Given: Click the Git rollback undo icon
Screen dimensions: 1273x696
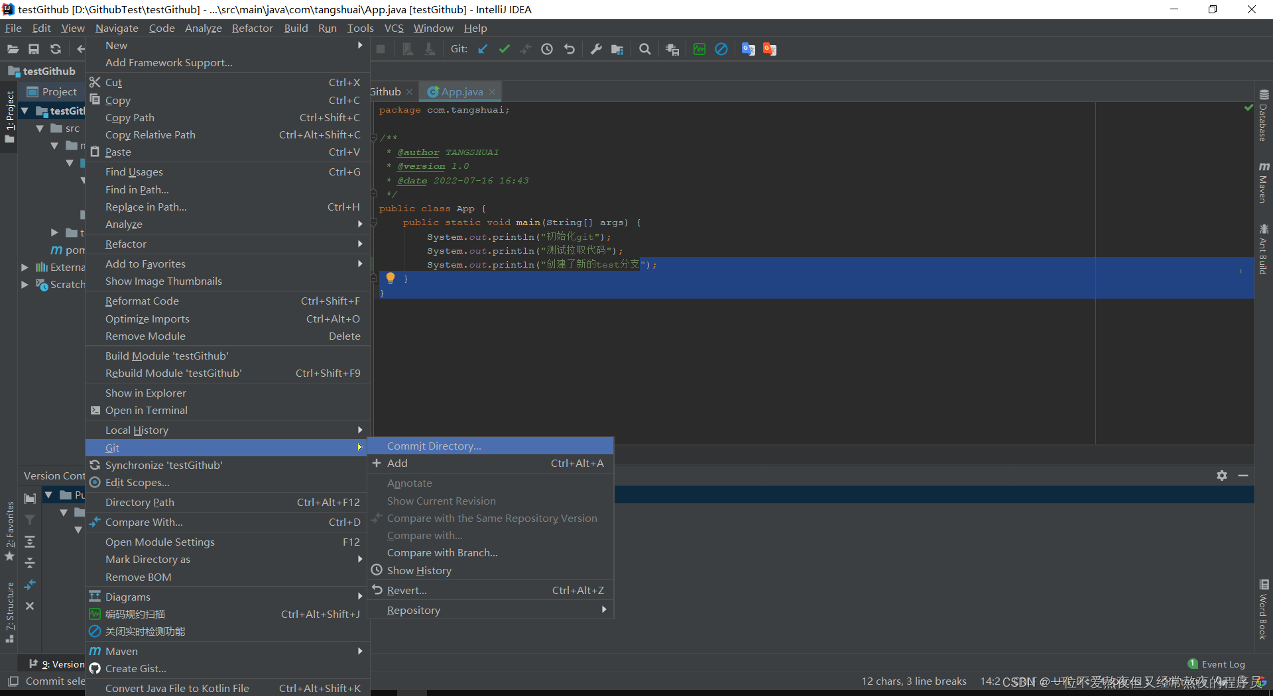Looking at the screenshot, I should 570,49.
